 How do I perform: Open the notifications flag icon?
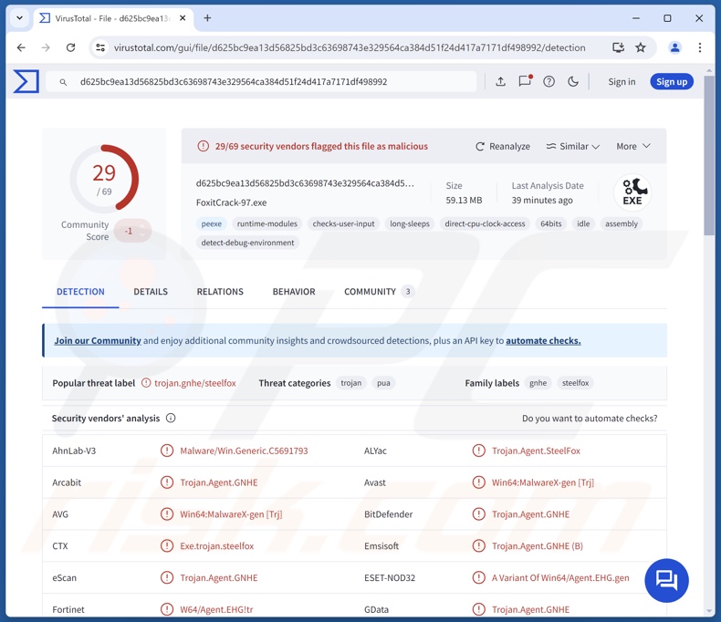[x=525, y=81]
